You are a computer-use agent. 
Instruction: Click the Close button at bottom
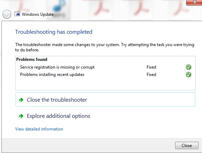pyautogui.click(x=187, y=145)
